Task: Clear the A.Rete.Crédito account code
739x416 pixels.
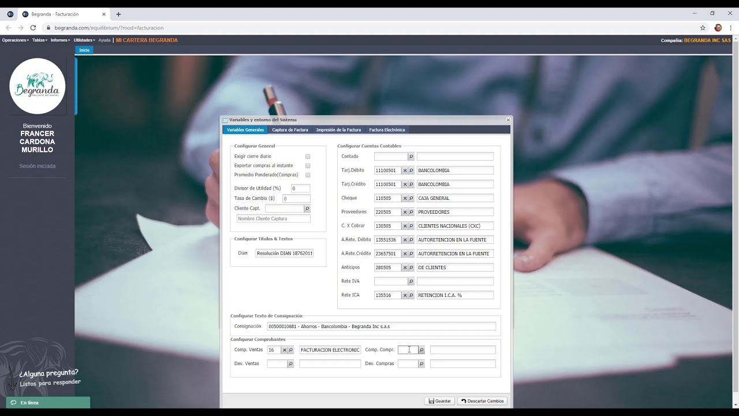Action: coord(405,254)
